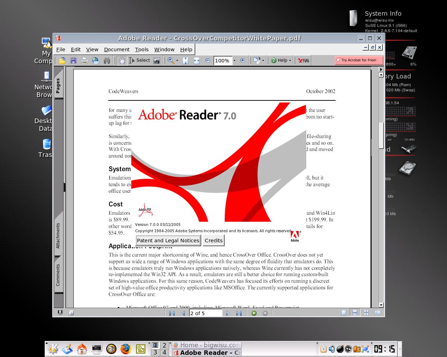Screen dimensions: 447x357
Task: Switch to Facing pages layout
Action: (377, 313)
